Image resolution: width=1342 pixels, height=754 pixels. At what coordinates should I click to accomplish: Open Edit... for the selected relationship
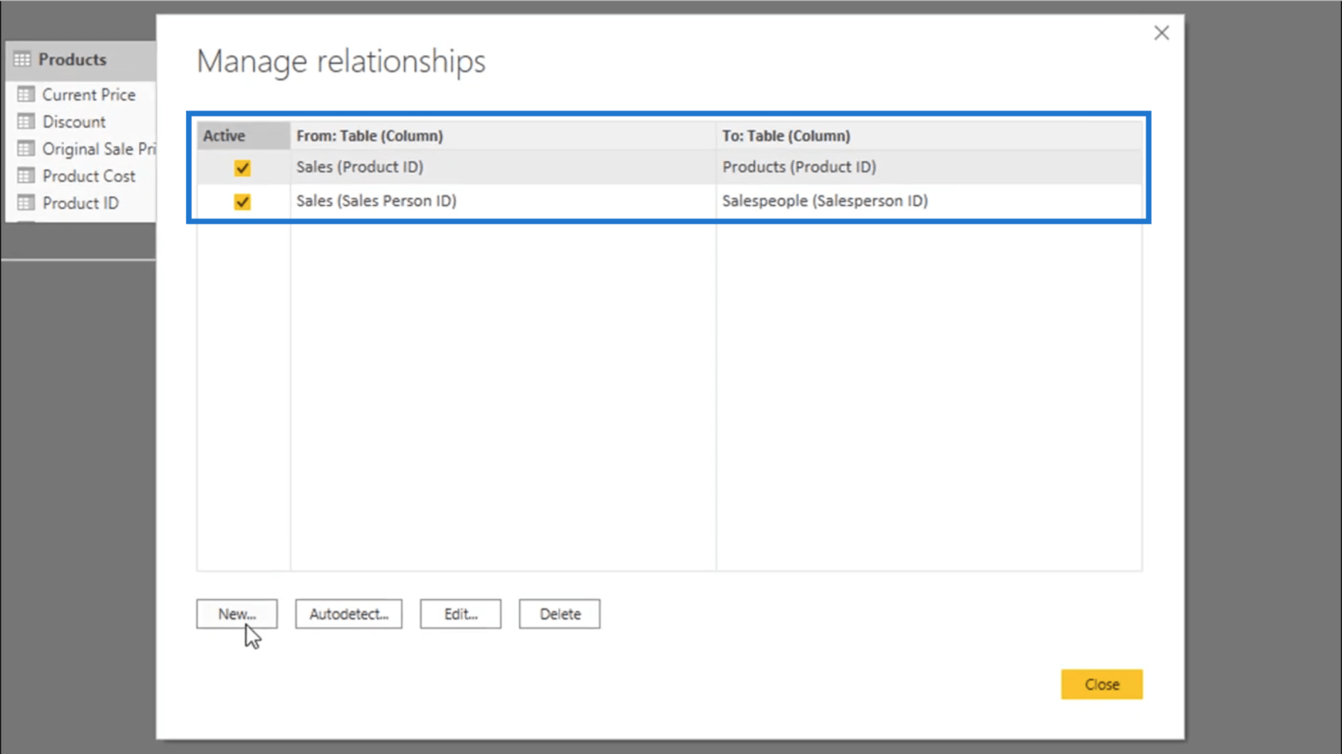point(460,614)
